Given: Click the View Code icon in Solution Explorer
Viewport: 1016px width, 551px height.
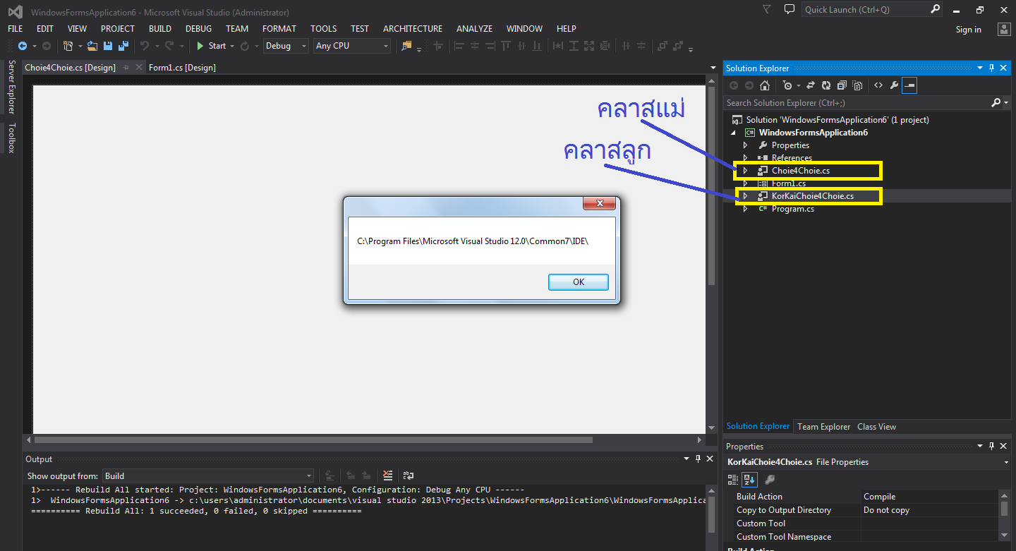Looking at the screenshot, I should pos(878,85).
